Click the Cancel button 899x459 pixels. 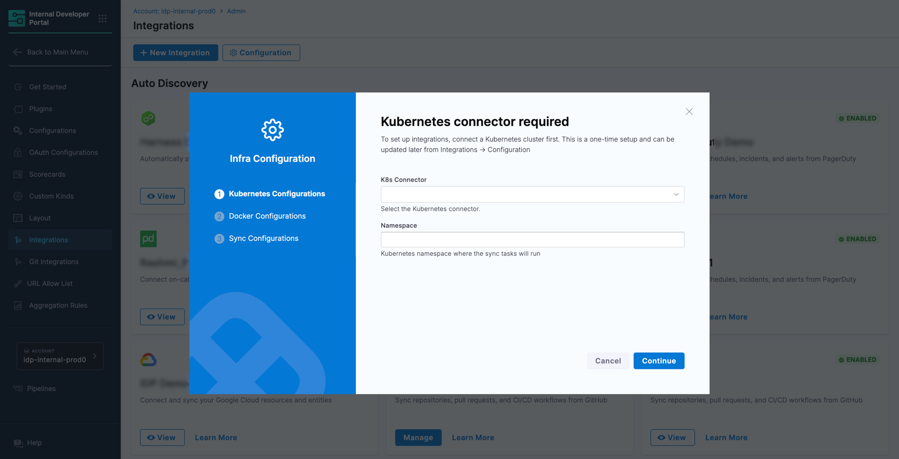pyautogui.click(x=608, y=361)
